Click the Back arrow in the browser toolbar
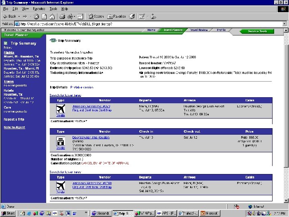Screen dimensions: 289x217 (10, 16)
